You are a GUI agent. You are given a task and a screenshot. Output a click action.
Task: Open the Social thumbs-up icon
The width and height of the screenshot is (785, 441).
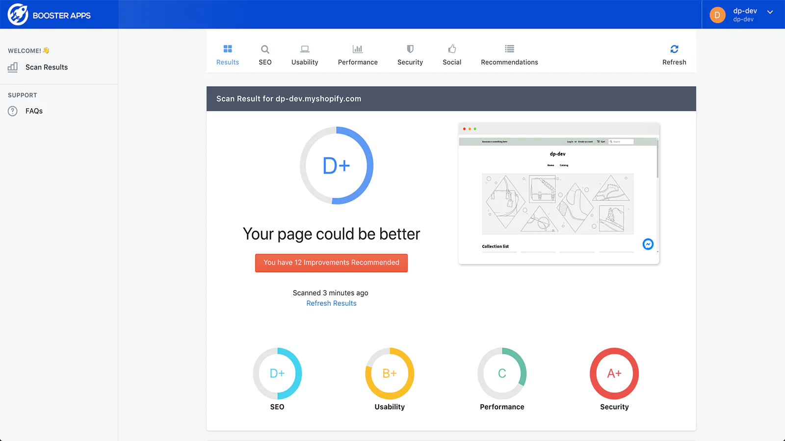click(x=452, y=49)
